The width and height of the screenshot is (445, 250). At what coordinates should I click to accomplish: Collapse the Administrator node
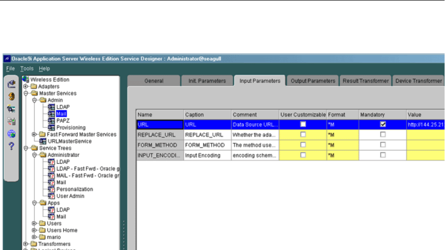pos(35,155)
